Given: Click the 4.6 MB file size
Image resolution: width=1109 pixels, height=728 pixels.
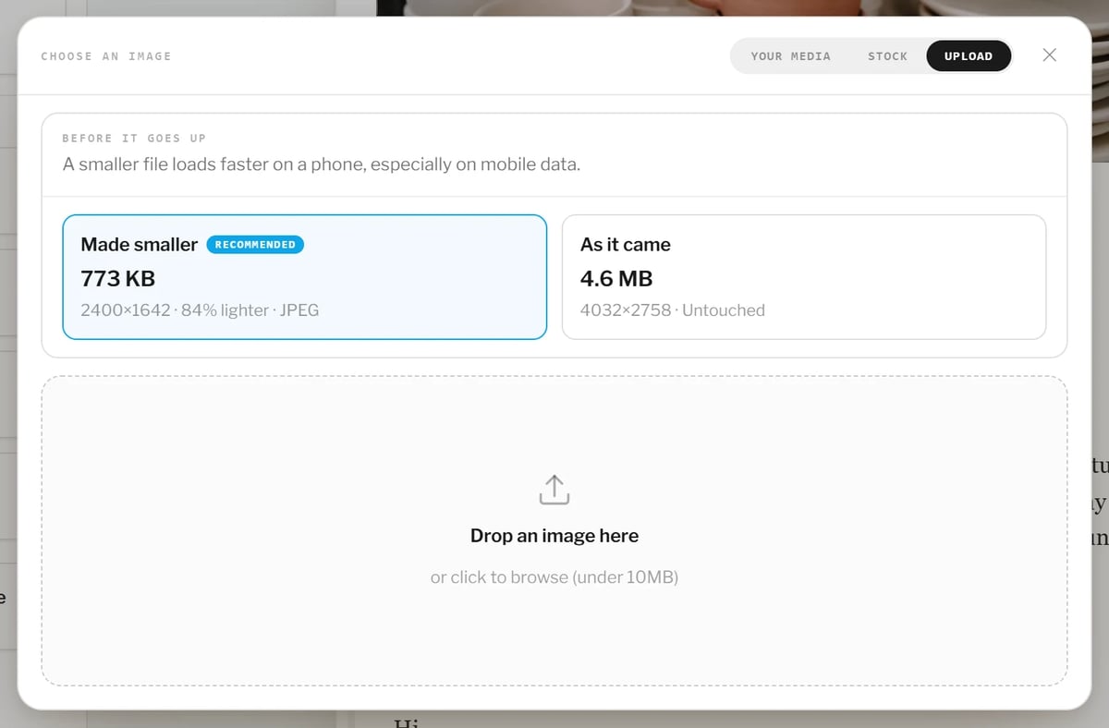Looking at the screenshot, I should click(616, 278).
